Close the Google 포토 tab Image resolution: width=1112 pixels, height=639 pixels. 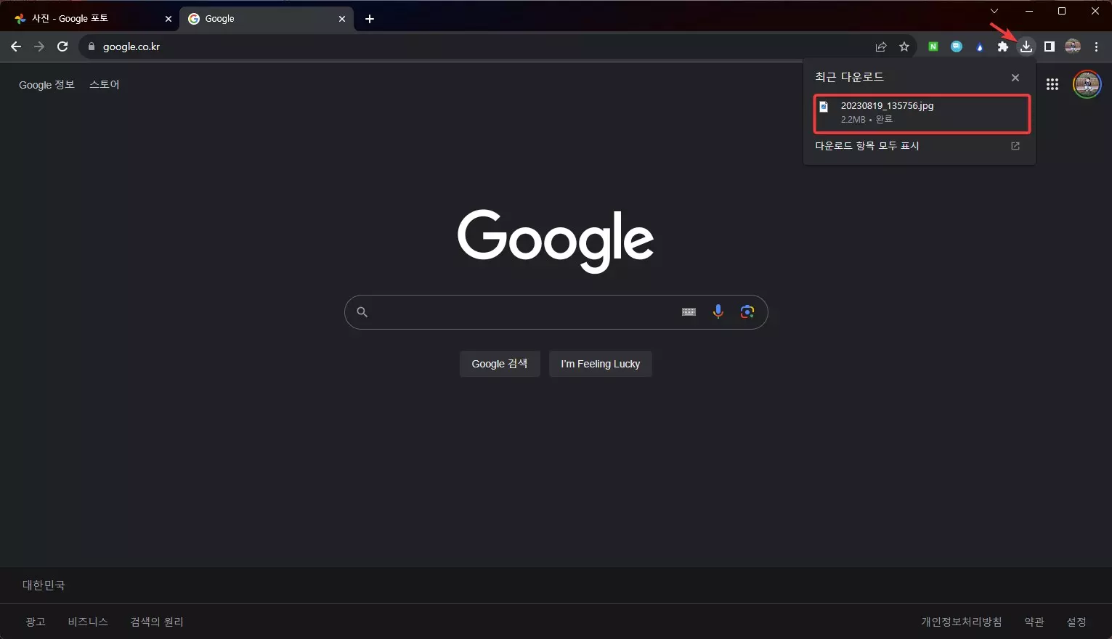pyautogui.click(x=169, y=19)
